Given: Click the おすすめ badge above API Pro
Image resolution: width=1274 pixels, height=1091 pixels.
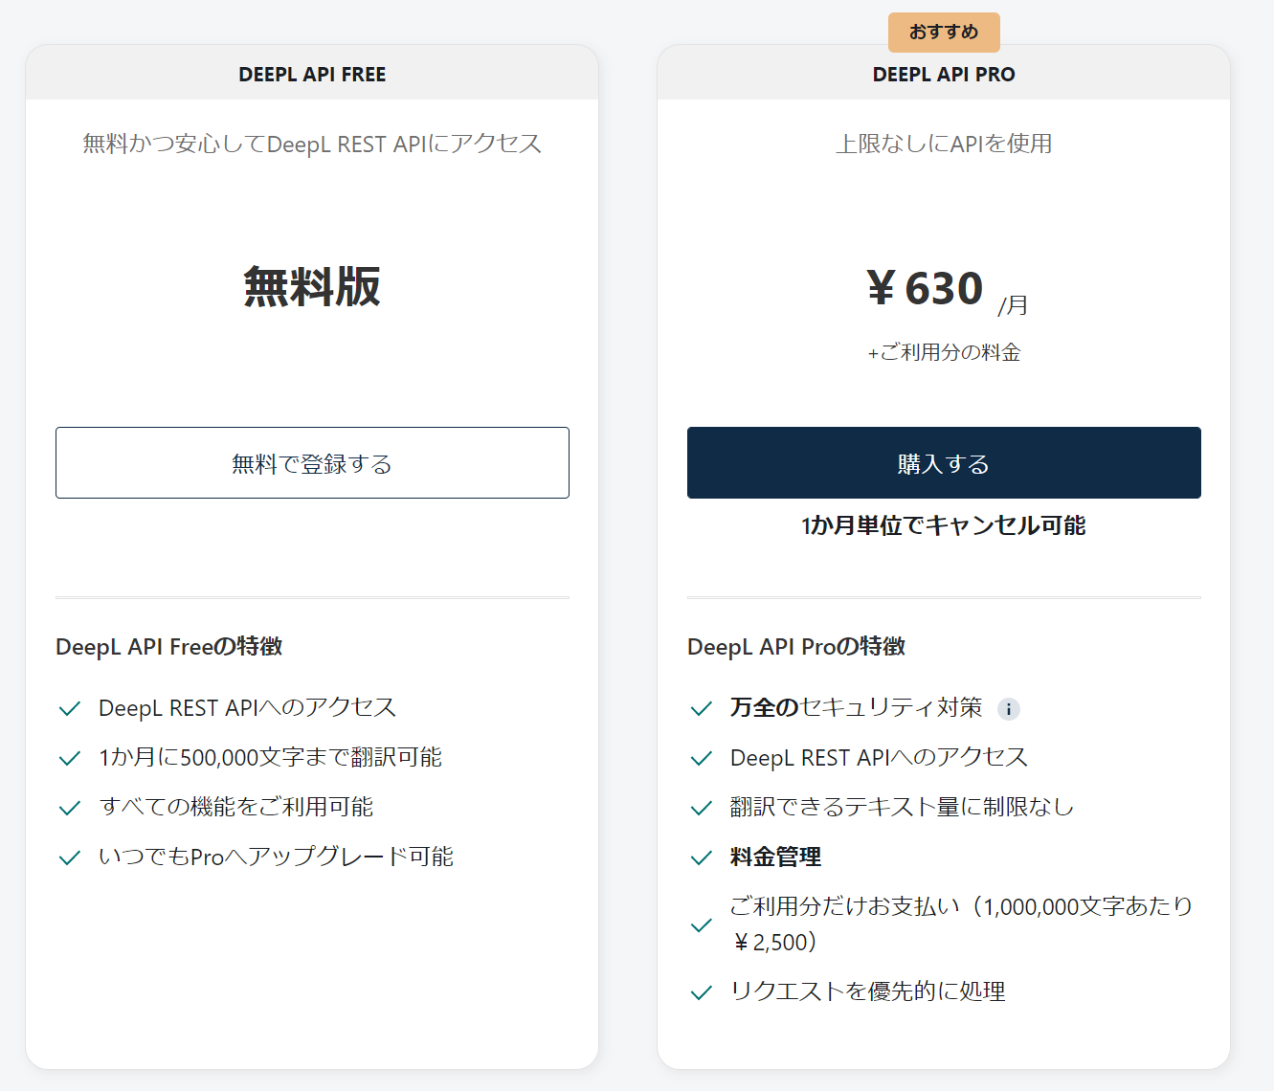Looking at the screenshot, I should point(944,33).
